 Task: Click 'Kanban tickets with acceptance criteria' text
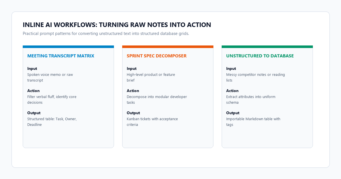[x=152, y=122]
